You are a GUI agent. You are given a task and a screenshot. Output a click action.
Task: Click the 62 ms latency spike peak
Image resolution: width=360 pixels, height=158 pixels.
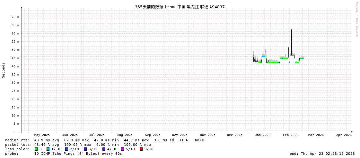click(x=292, y=30)
